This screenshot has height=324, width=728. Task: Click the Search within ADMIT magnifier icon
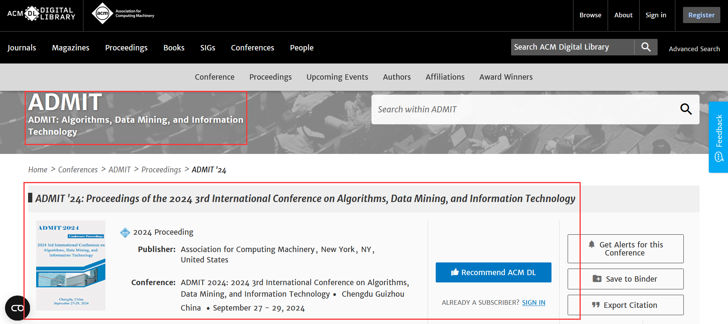pos(686,109)
